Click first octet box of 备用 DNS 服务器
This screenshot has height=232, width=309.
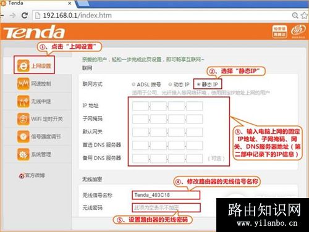pyautogui.click(x=140, y=159)
